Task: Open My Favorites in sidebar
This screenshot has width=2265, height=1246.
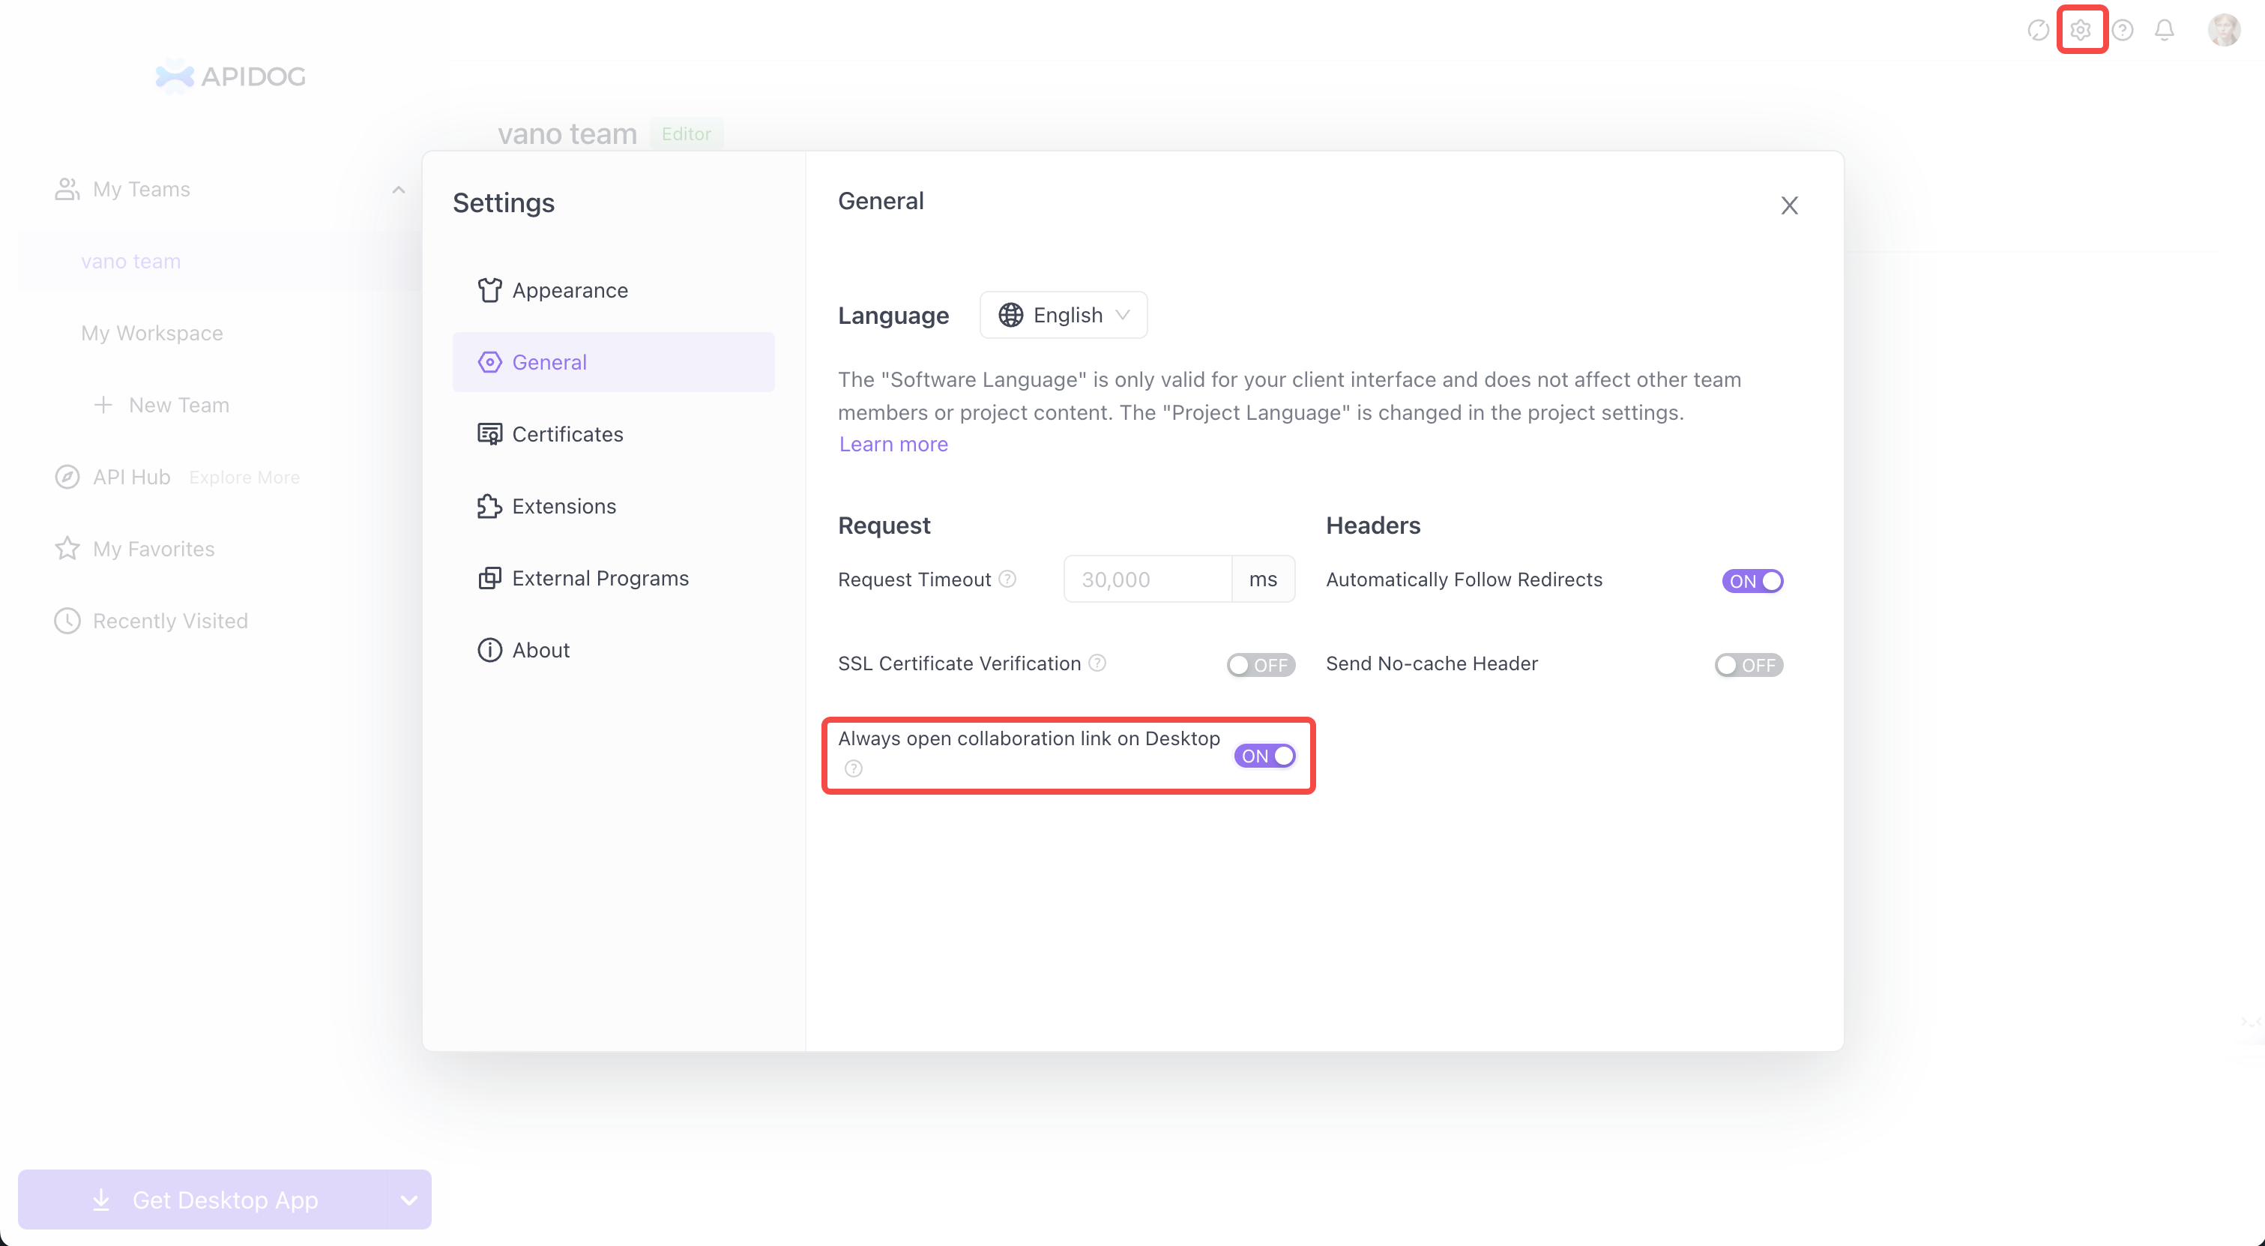Action: [154, 549]
